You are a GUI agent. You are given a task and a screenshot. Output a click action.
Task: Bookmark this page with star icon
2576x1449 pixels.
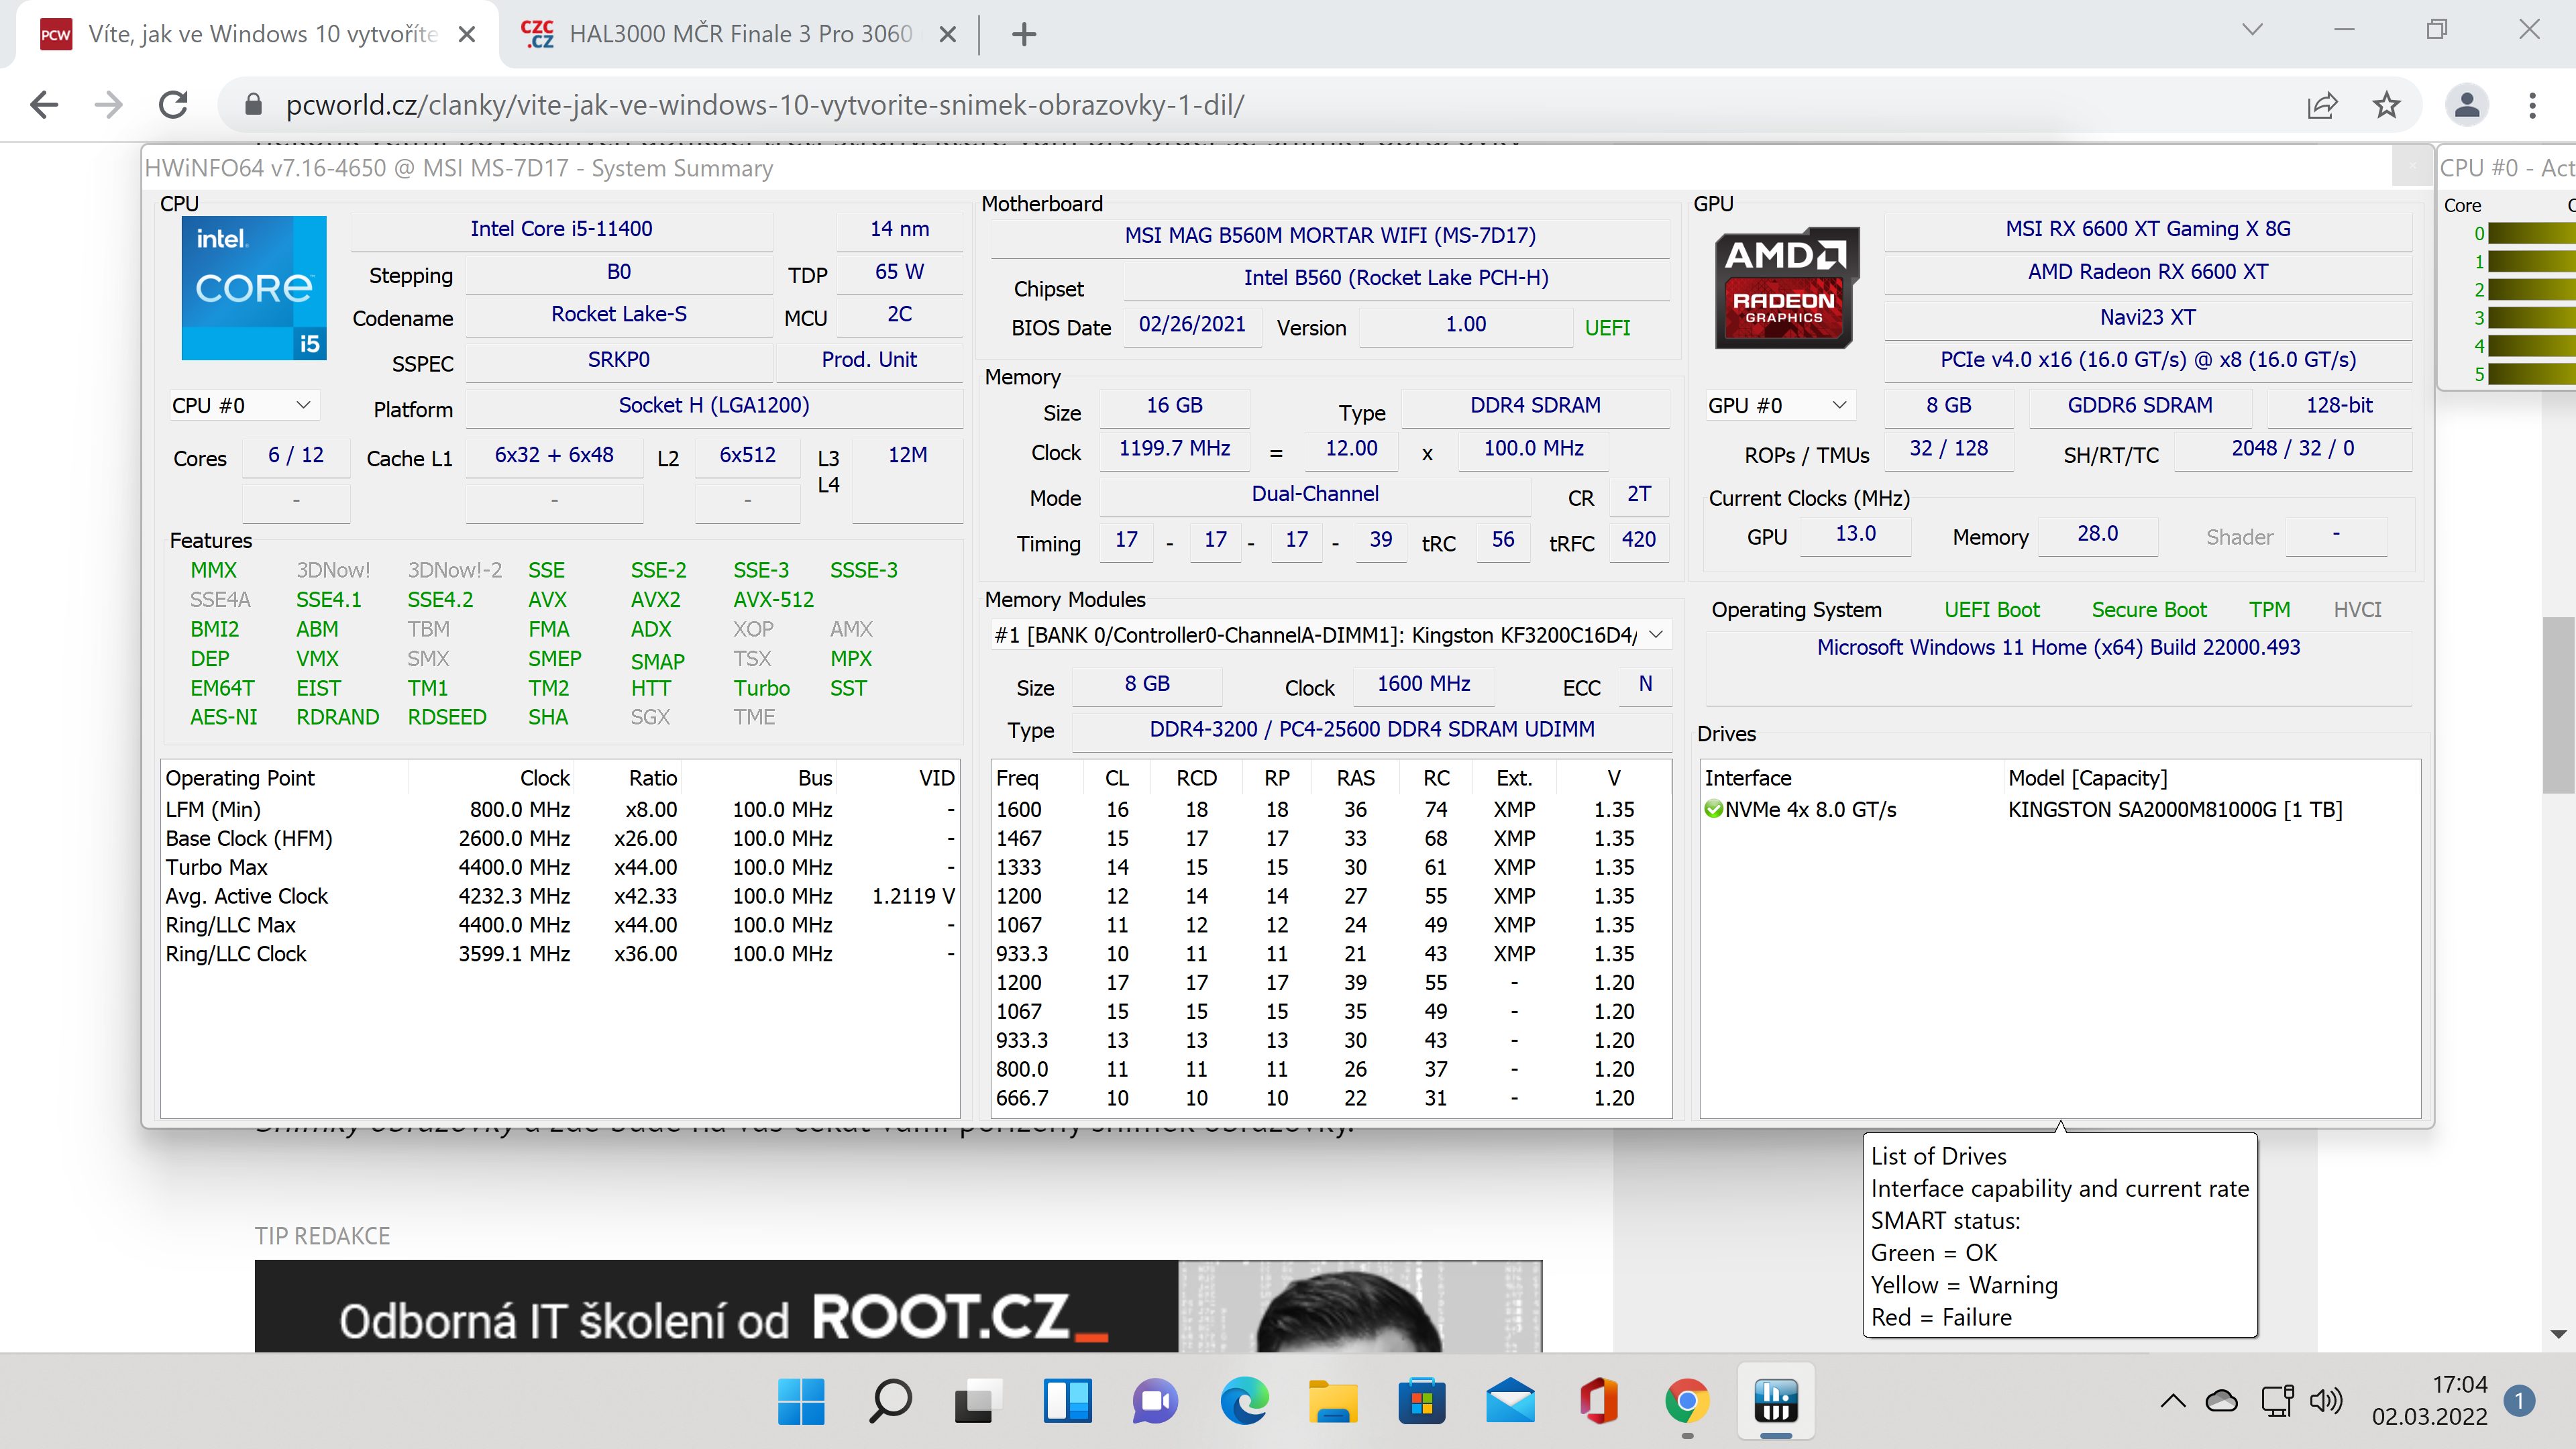tap(2386, 105)
